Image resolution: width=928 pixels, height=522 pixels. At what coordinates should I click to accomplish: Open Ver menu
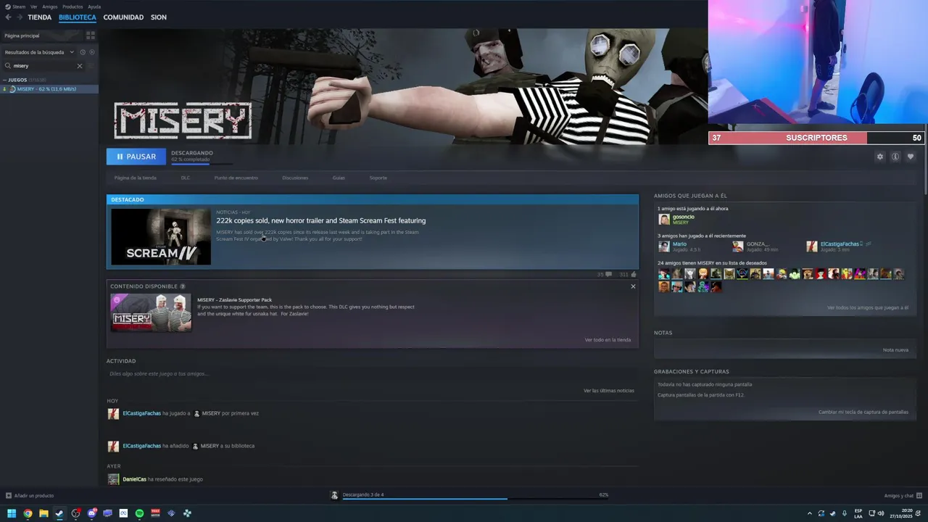(34, 7)
